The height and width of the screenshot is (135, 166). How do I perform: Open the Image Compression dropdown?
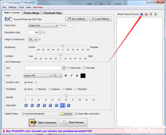pyautogui.click(x=33, y=39)
